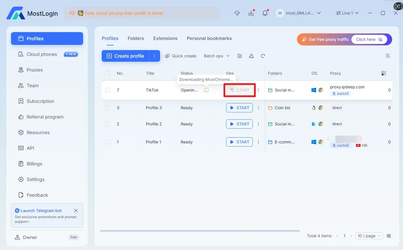Check the checkbox for TikTok profile
The image size is (403, 250).
[108, 90]
